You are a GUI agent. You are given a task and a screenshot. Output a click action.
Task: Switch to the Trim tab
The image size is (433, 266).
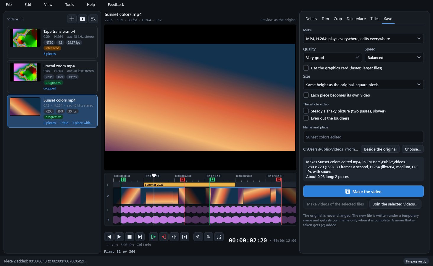pyautogui.click(x=325, y=19)
